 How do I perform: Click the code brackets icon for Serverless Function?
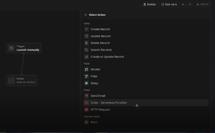86,103
